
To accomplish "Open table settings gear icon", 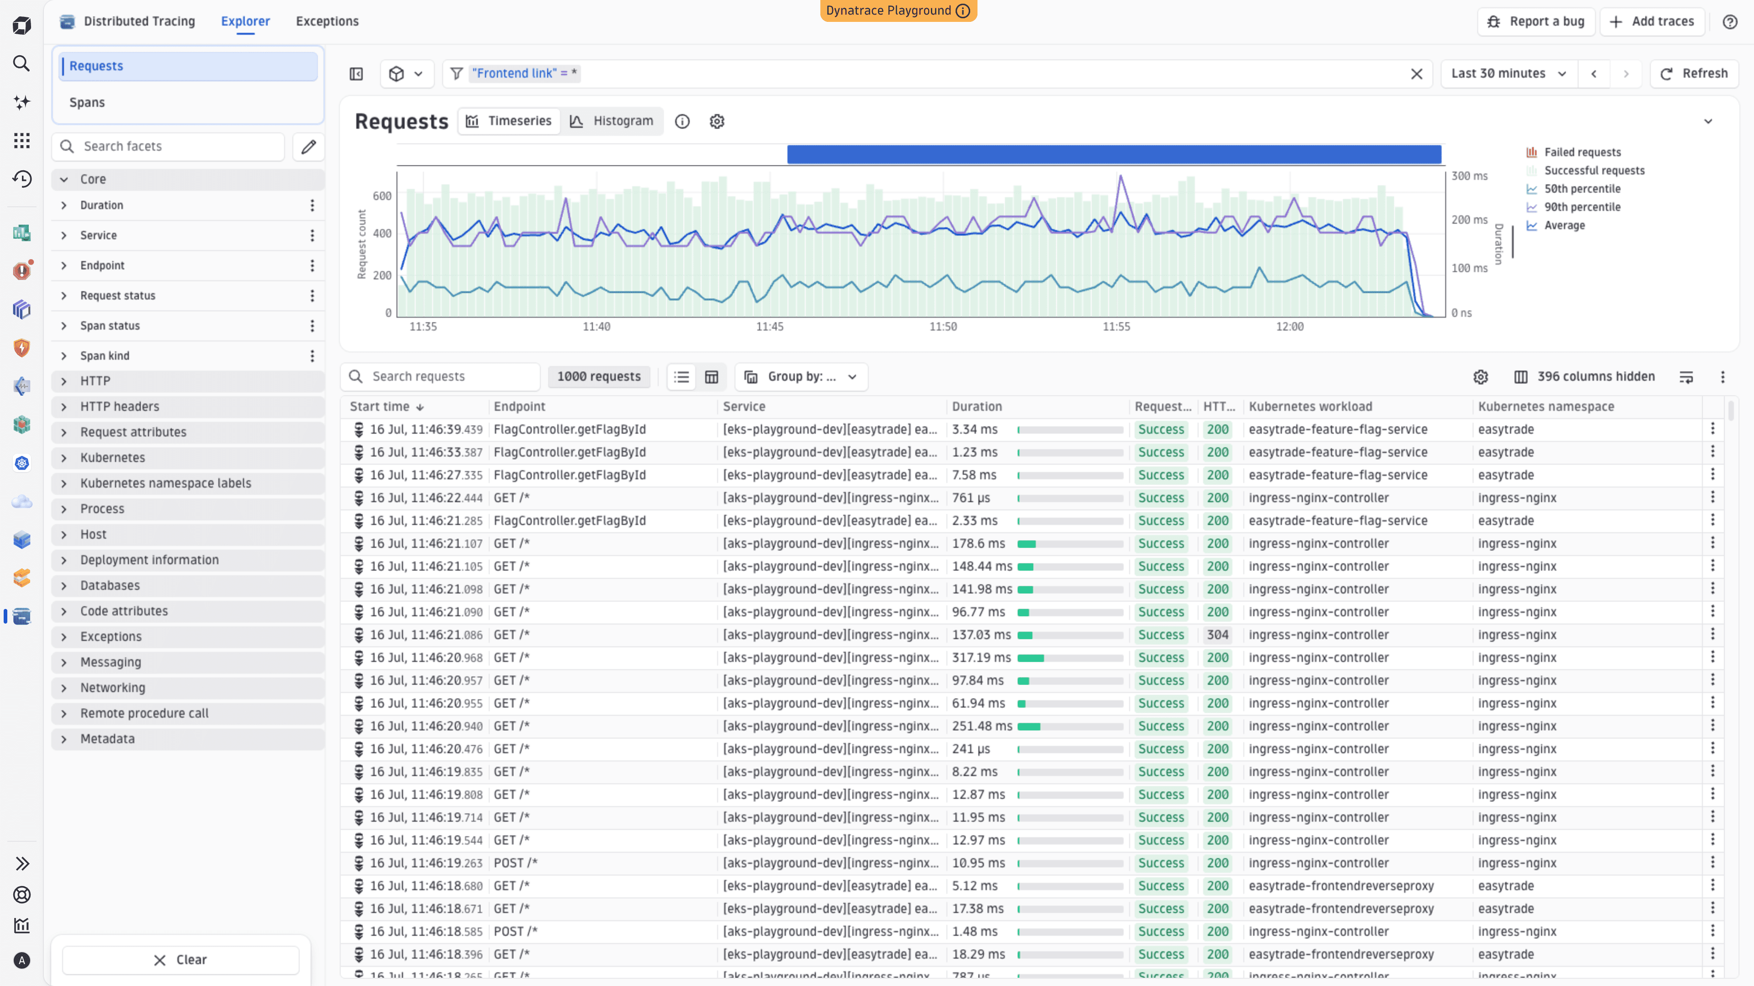I will 1480,377.
